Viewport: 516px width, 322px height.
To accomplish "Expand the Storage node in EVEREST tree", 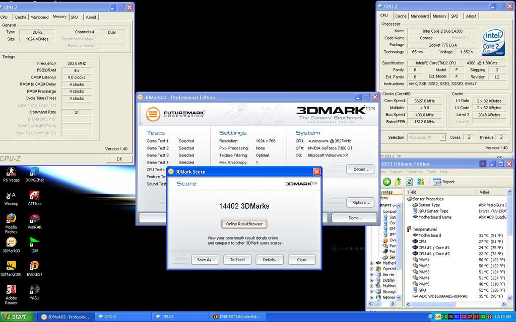I will point(372,292).
